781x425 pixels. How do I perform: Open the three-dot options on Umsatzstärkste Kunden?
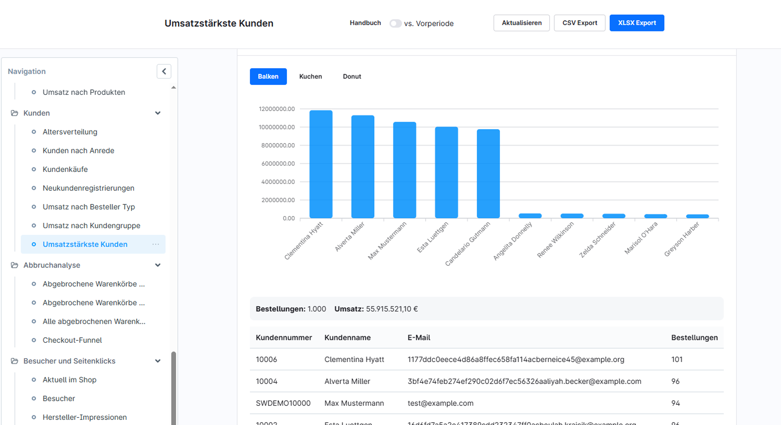click(156, 244)
